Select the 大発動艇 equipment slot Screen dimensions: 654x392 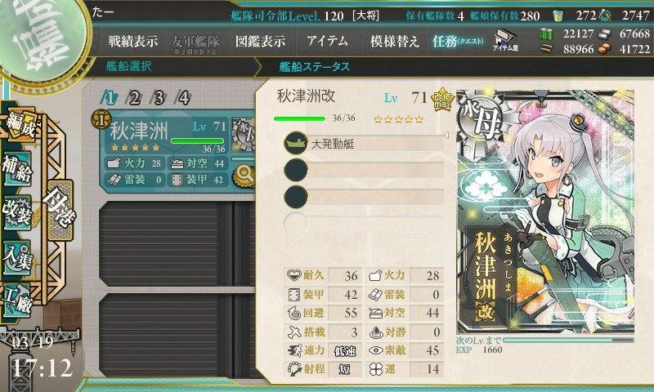click(x=364, y=143)
